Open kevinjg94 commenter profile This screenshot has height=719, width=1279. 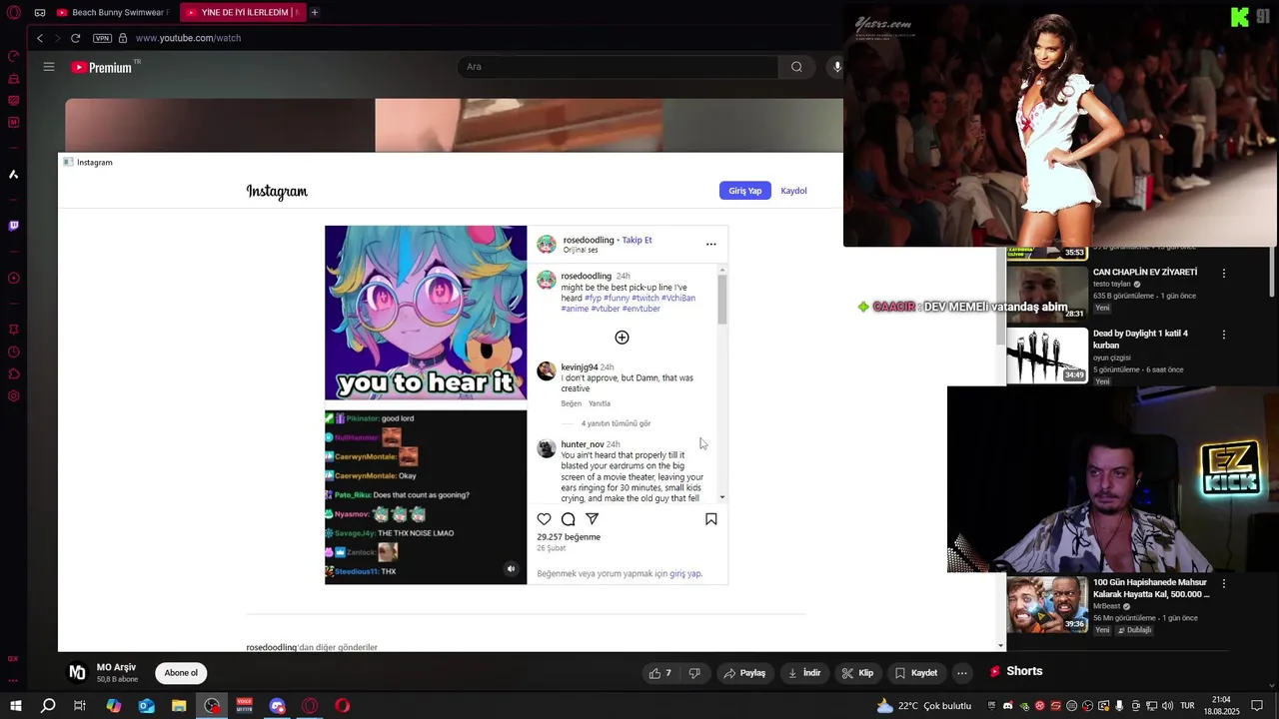click(580, 367)
